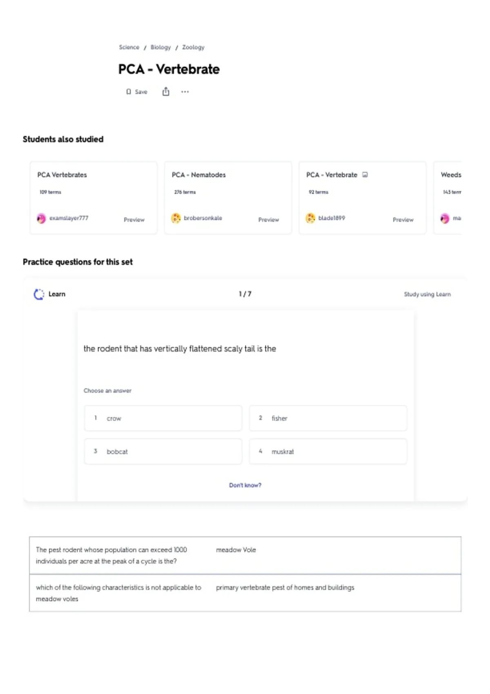The image size is (490, 694).
Task: Open the Science breadcrumb link
Action: click(129, 47)
